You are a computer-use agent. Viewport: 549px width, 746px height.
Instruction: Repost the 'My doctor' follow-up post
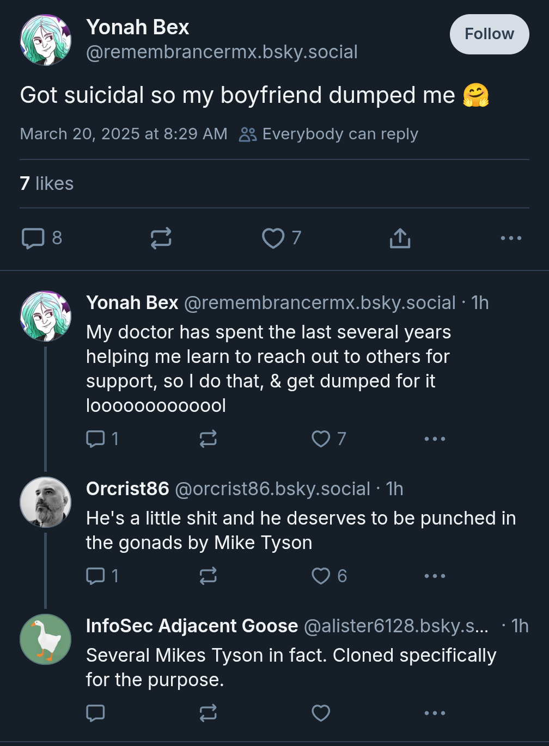(x=208, y=439)
